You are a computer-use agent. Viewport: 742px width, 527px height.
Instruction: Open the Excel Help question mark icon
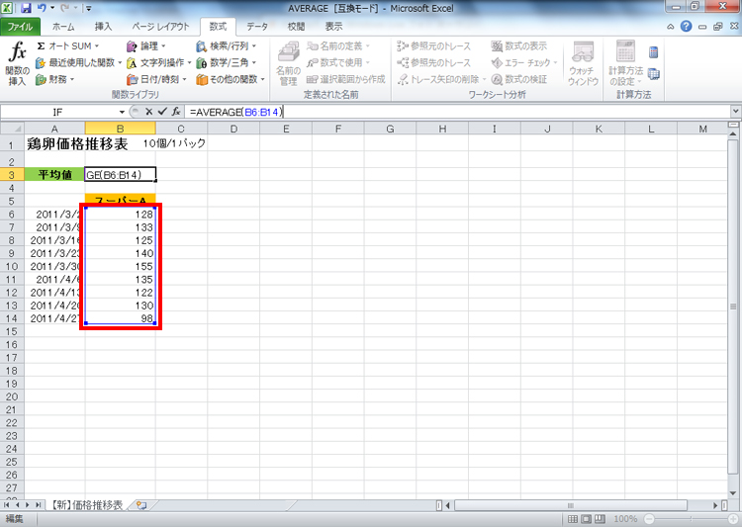coord(687,27)
